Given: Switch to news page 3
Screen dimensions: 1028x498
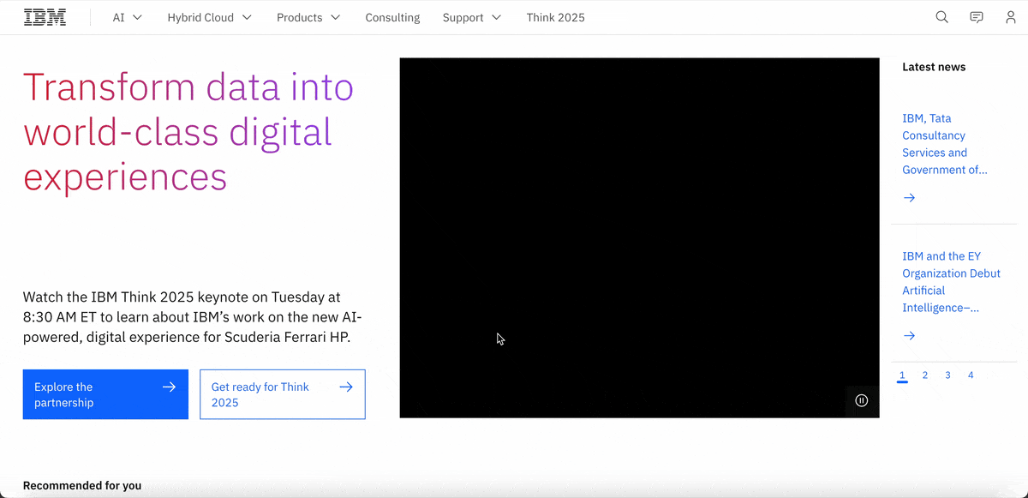Looking at the screenshot, I should [947, 375].
